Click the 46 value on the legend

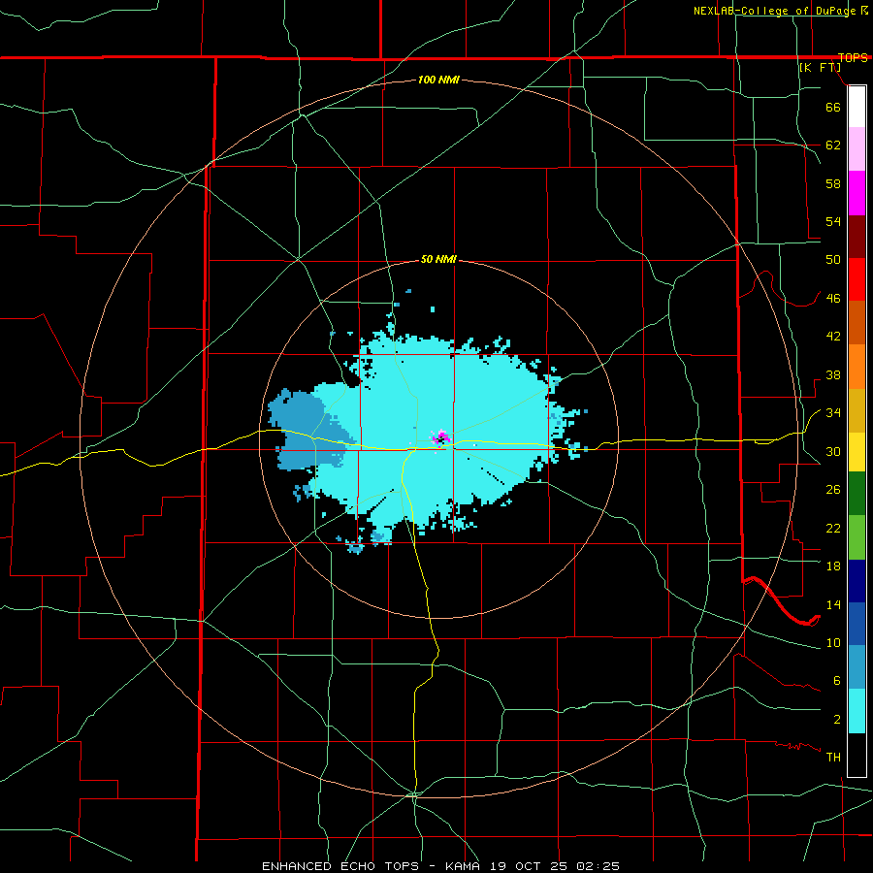tap(833, 298)
